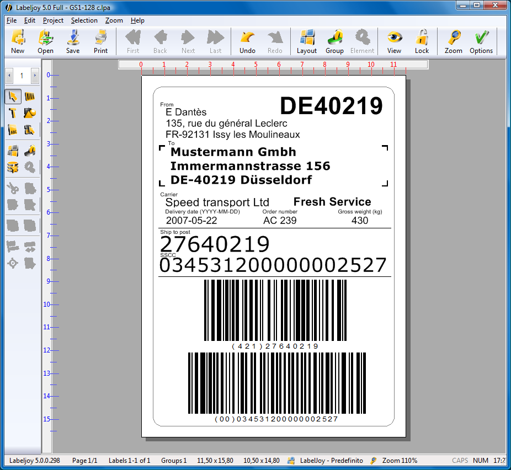Select the ship to post number 27640219
This screenshot has width=511, height=470.
215,244
